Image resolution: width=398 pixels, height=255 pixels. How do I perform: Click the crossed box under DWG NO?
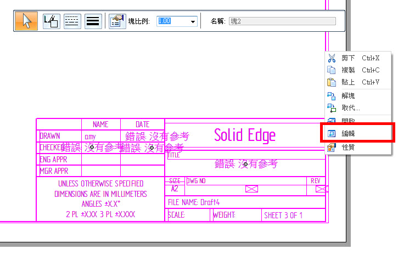pyautogui.click(x=251, y=189)
